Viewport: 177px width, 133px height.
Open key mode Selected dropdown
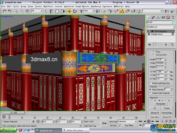pos(136,121)
